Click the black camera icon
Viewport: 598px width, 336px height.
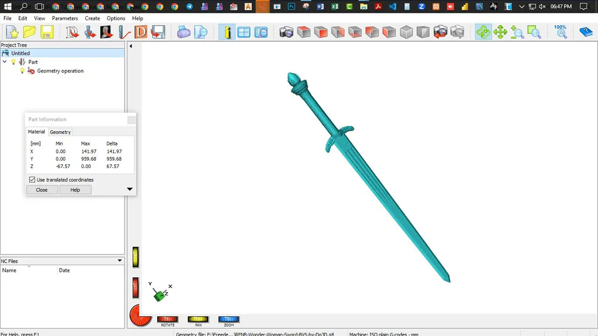(x=286, y=32)
